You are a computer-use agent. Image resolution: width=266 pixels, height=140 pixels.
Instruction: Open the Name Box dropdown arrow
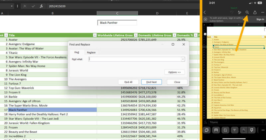(x=12, y=6)
